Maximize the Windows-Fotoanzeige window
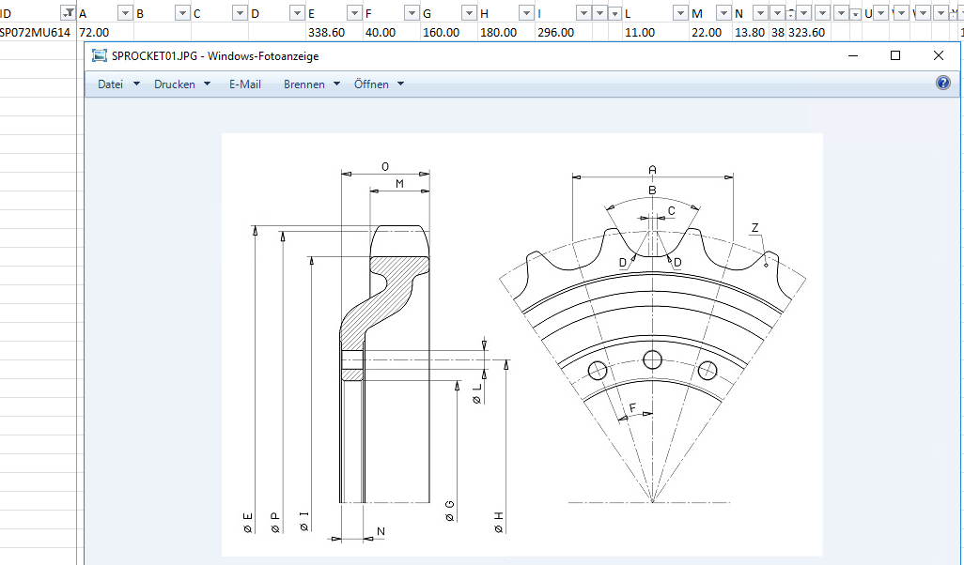Image resolution: width=964 pixels, height=565 pixels. pos(895,55)
